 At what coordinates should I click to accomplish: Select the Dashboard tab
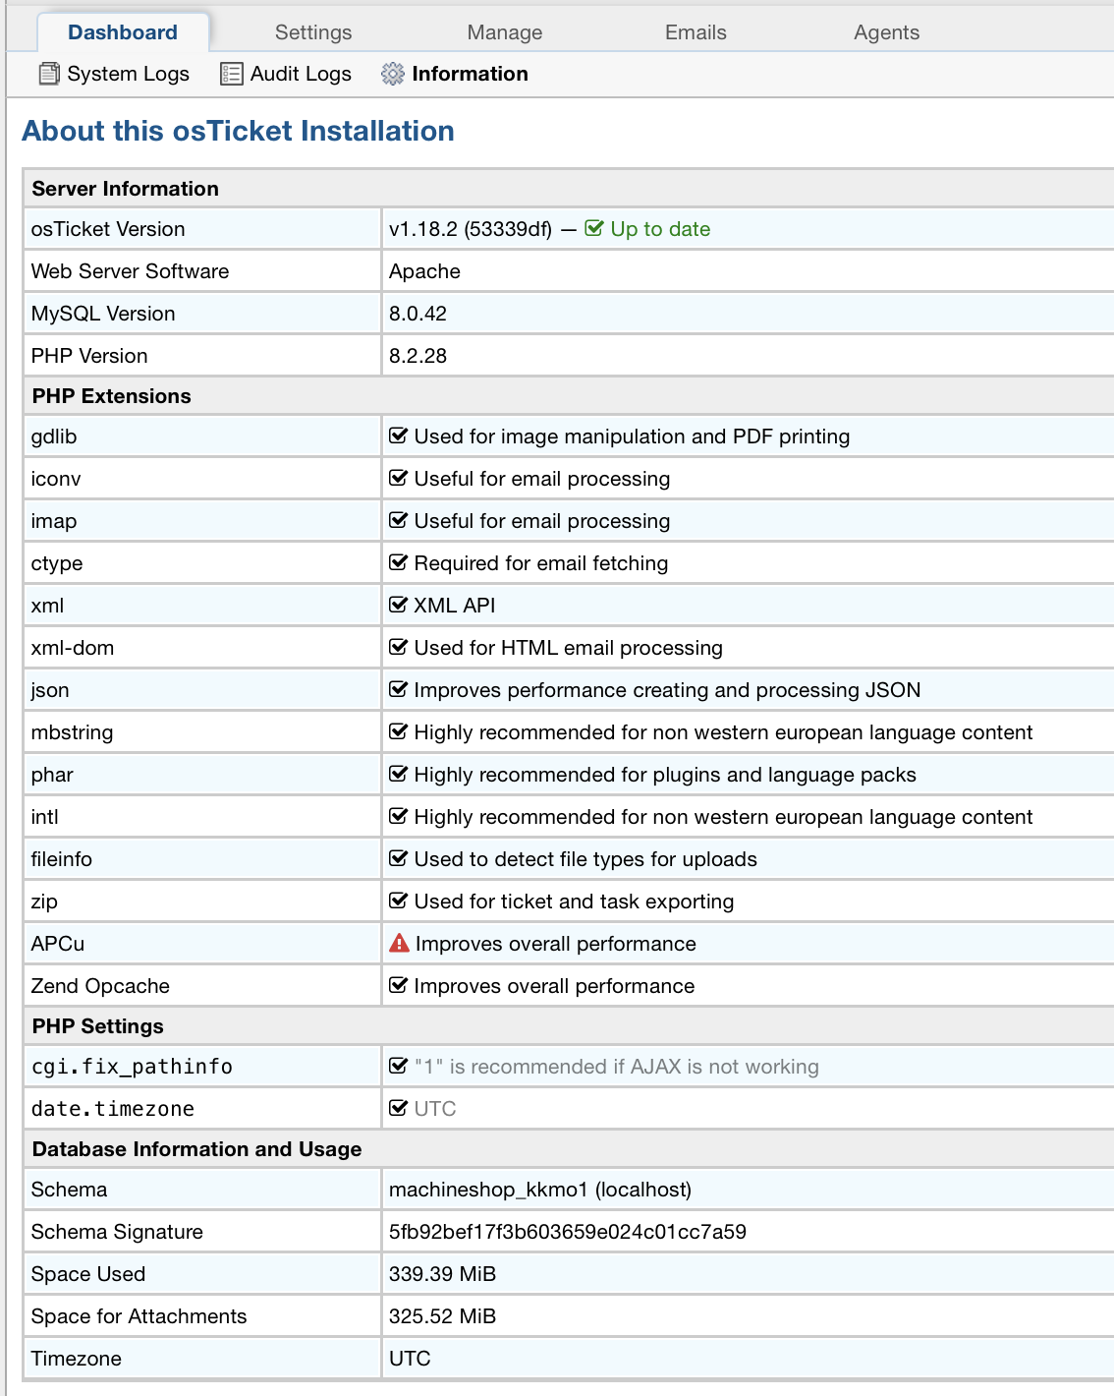[x=123, y=32]
